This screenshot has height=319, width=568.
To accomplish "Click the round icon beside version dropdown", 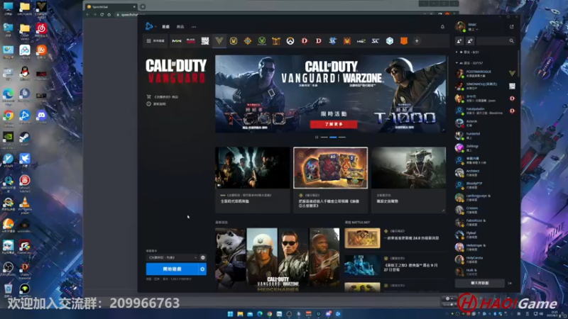I will (203, 257).
